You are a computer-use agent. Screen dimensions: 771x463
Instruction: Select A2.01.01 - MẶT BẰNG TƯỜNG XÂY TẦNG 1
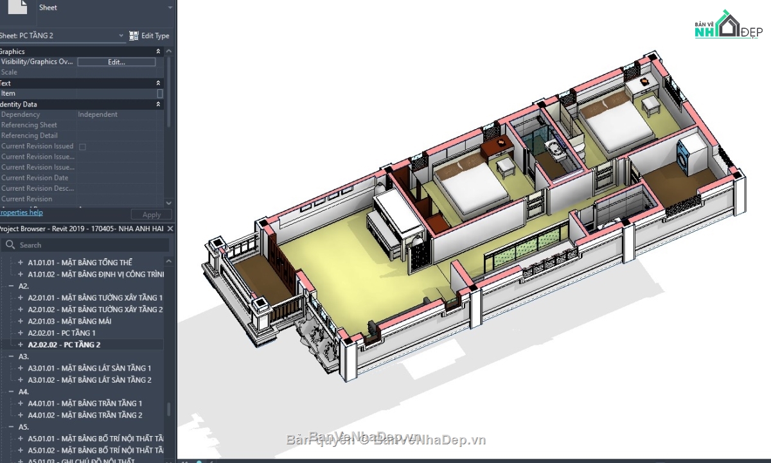pyautogui.click(x=95, y=298)
